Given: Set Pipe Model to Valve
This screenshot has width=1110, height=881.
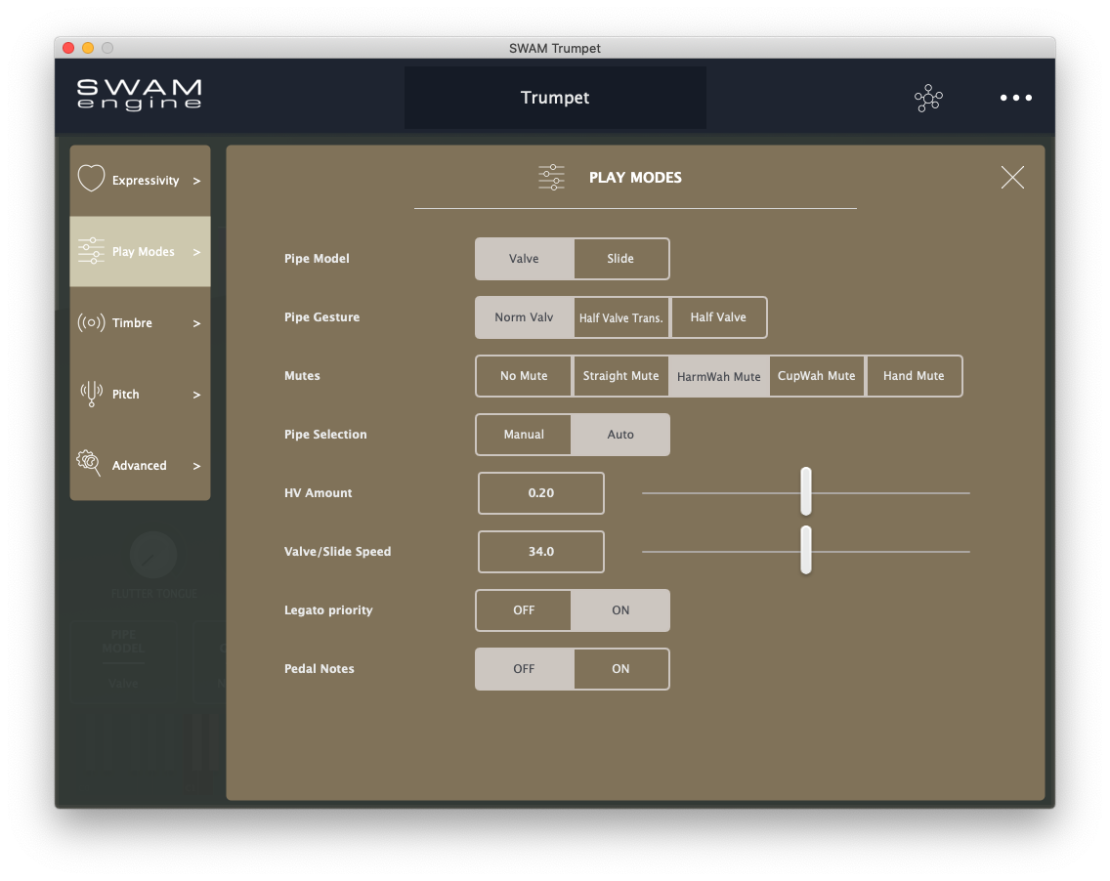Looking at the screenshot, I should 524,259.
